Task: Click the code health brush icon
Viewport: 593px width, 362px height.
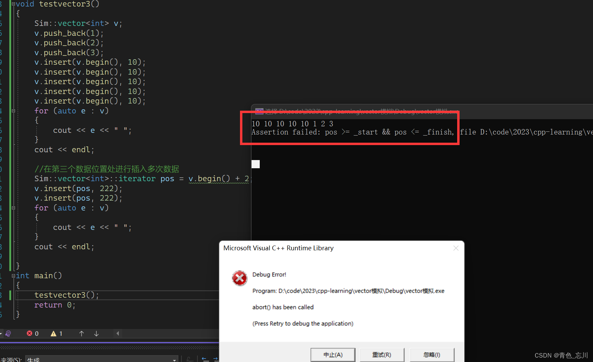Action: pyautogui.click(x=8, y=333)
